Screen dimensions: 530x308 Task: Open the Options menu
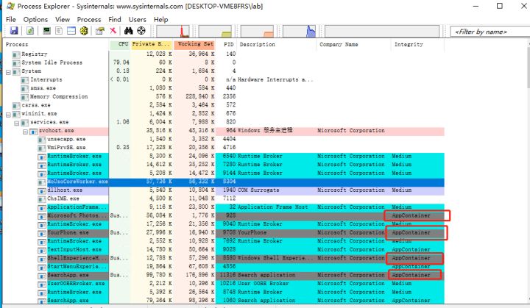click(x=35, y=20)
